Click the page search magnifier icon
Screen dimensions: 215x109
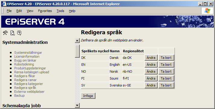12,33
